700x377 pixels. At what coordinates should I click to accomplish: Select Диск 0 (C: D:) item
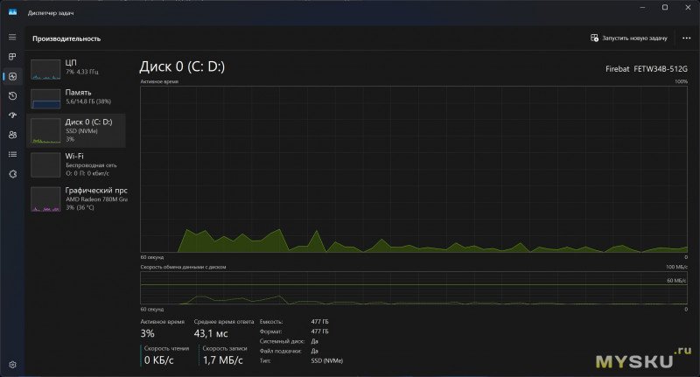point(78,129)
